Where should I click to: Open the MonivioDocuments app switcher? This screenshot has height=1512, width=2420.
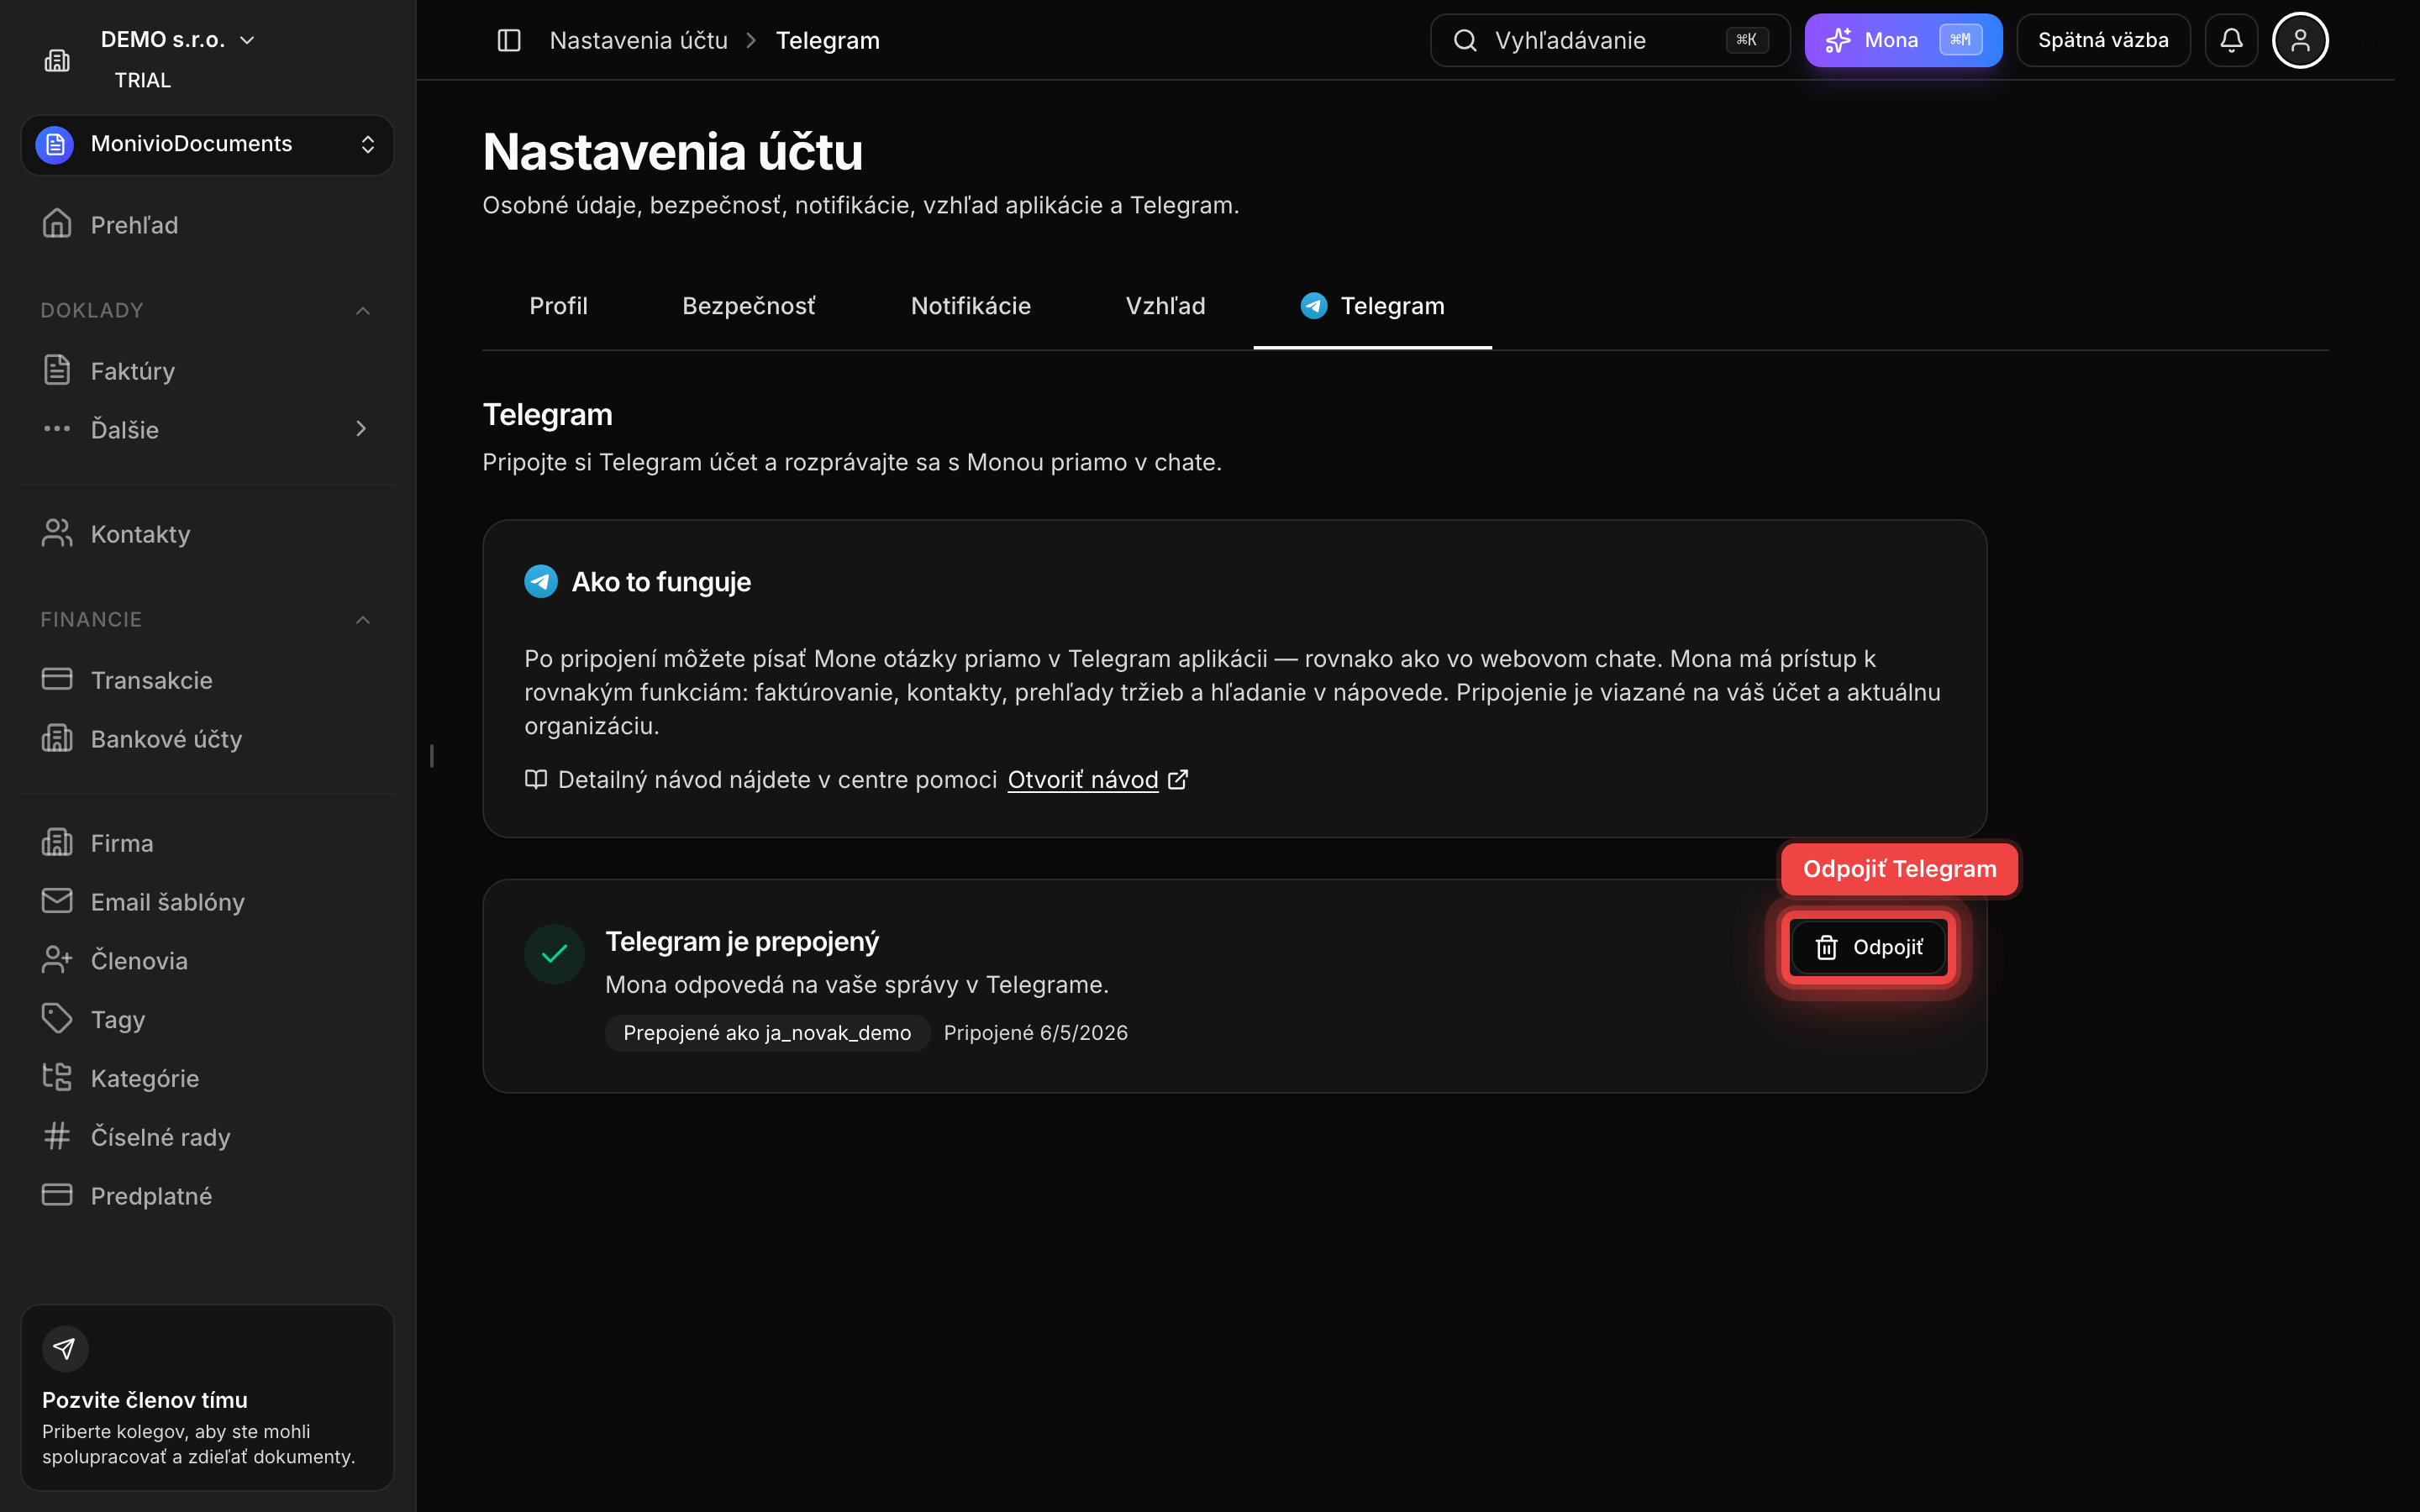[x=207, y=144]
